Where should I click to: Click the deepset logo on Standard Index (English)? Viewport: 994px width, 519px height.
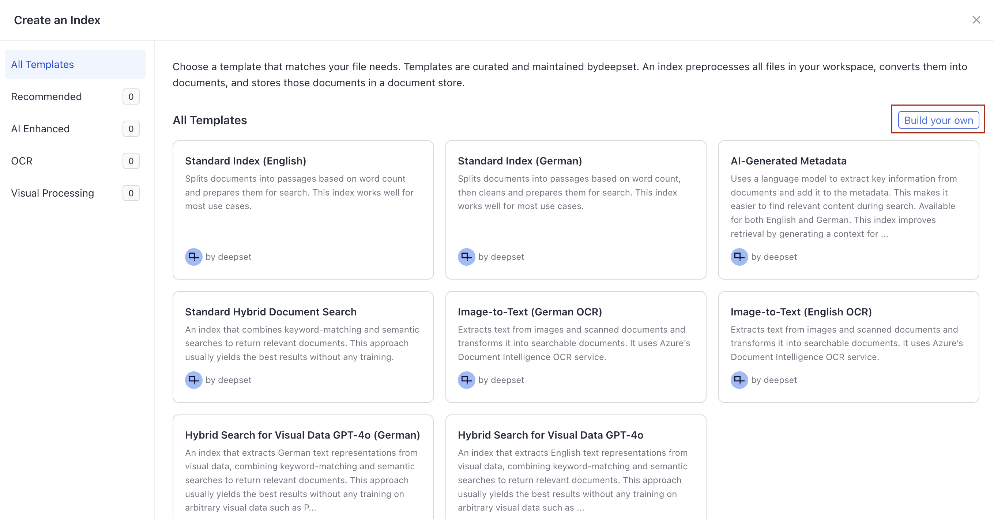click(193, 257)
